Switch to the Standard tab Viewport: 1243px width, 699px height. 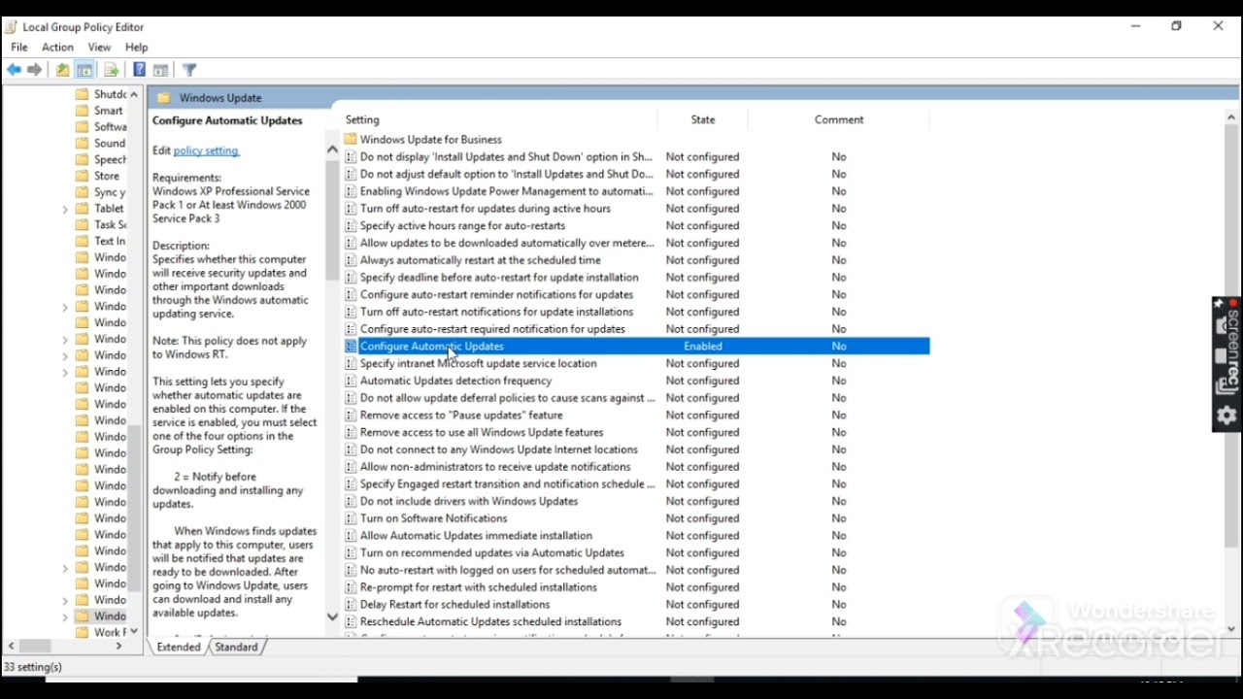236,647
